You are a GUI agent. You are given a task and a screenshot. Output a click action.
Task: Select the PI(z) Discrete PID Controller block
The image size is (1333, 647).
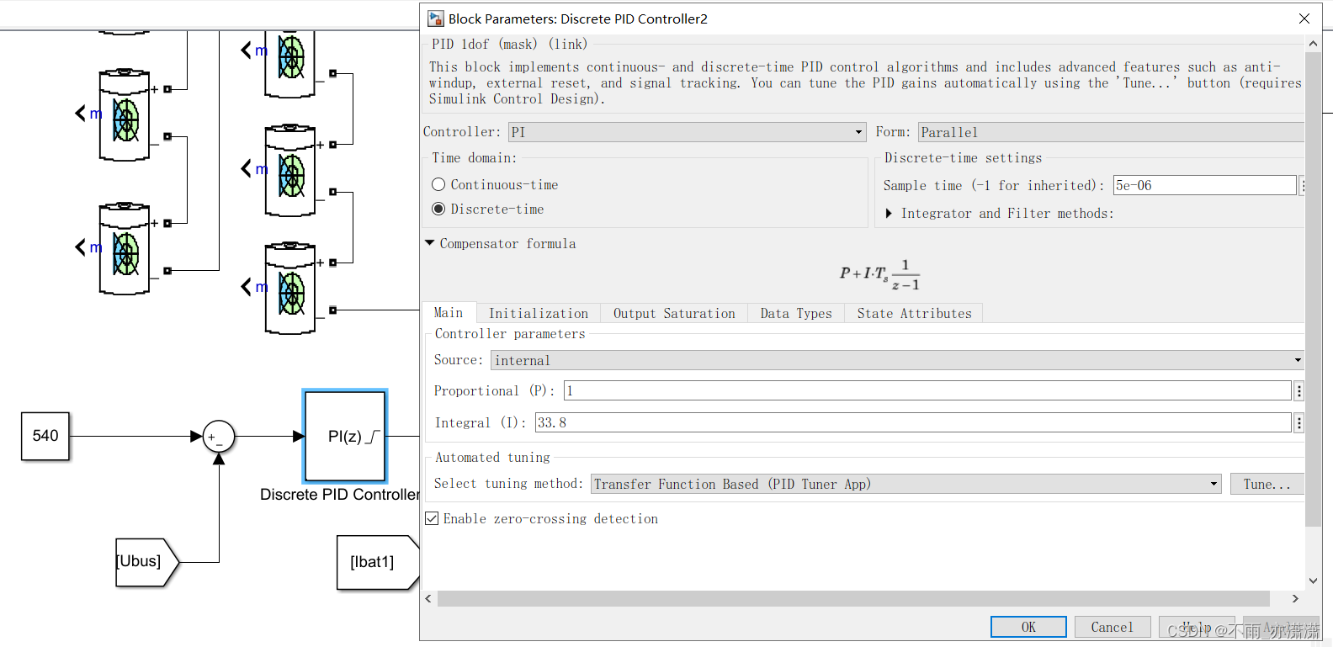coord(345,436)
